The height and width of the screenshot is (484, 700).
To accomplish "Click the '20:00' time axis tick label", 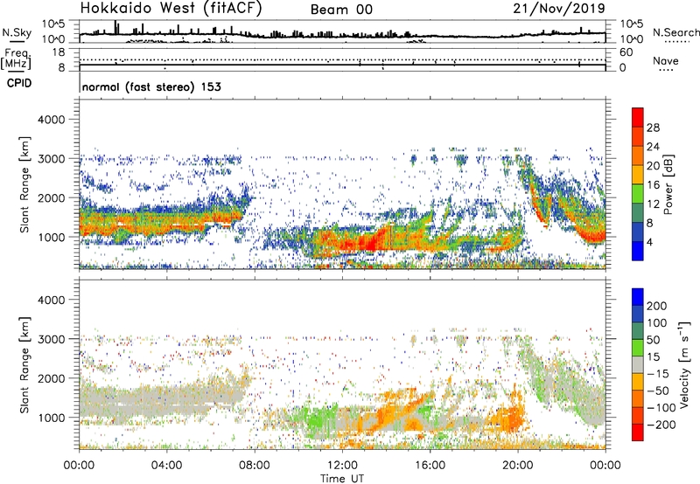I will pyautogui.click(x=518, y=466).
